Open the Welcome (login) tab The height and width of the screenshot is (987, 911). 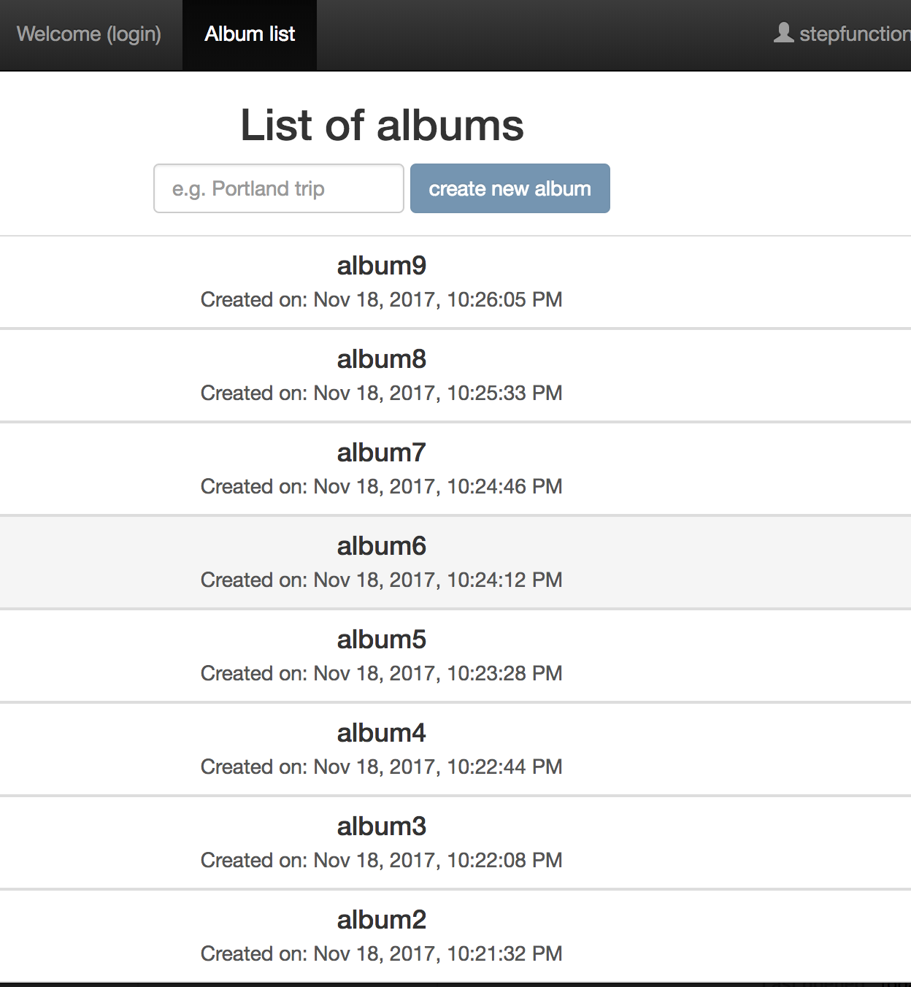[x=89, y=34]
